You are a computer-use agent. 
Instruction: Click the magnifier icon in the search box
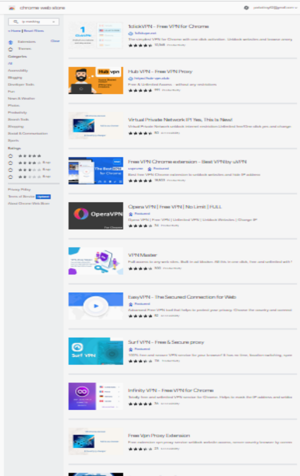point(16,22)
